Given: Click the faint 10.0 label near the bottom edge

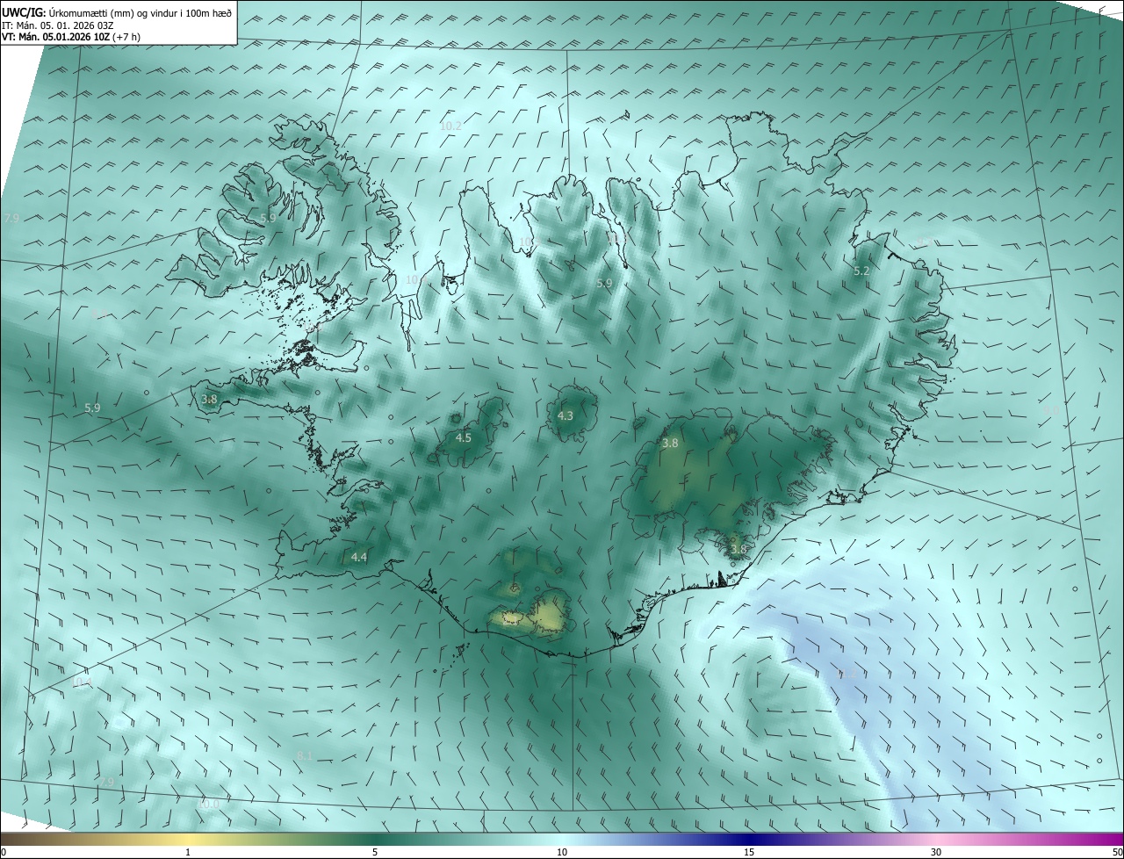Looking at the screenshot, I should (209, 804).
